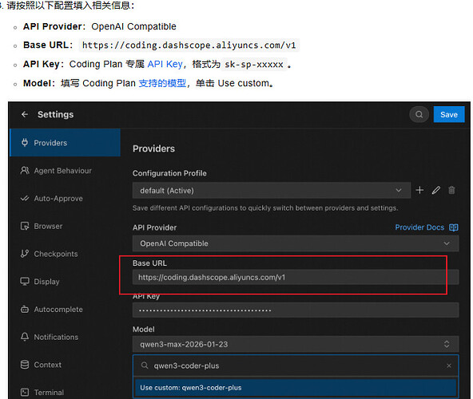Click the back arrow next to Settings

(25, 115)
